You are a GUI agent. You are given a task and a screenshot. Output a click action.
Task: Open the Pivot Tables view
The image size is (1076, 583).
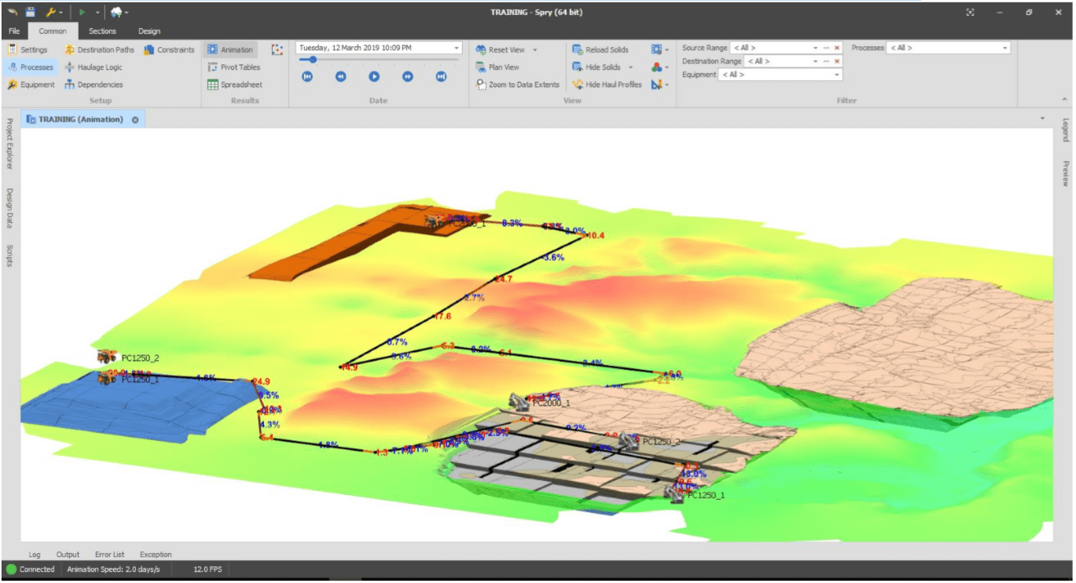233,67
